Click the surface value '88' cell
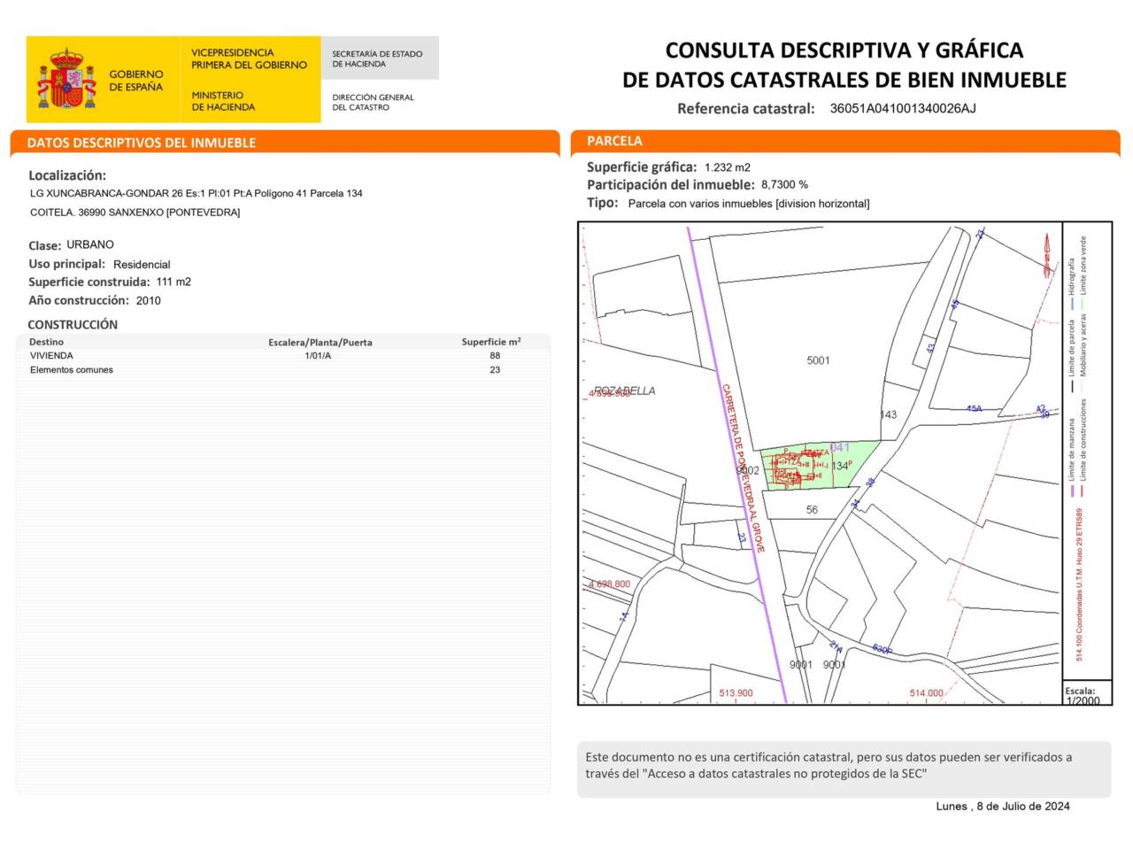This screenshot has width=1133, height=850. pos(495,356)
